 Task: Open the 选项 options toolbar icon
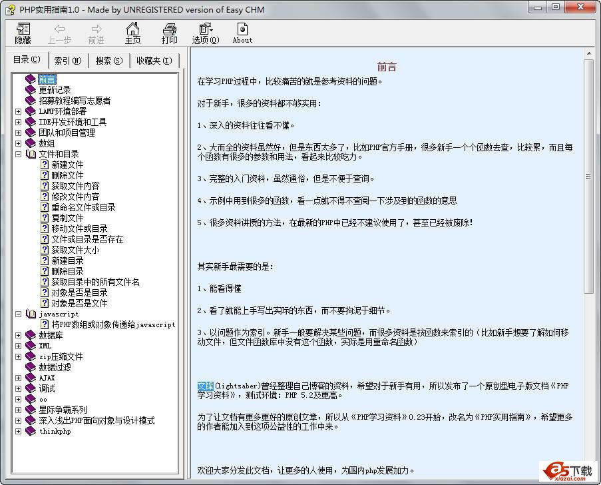[x=206, y=29]
